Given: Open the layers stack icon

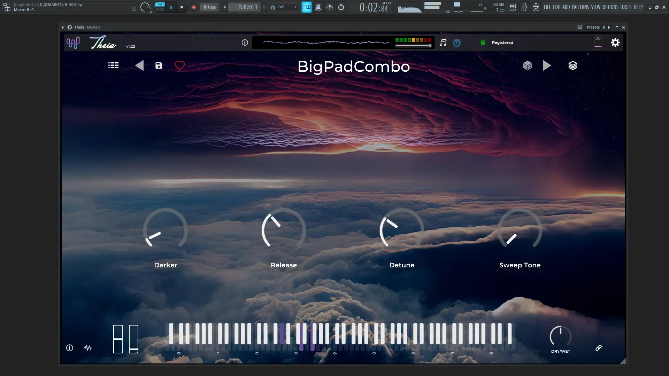Looking at the screenshot, I should tap(572, 65).
